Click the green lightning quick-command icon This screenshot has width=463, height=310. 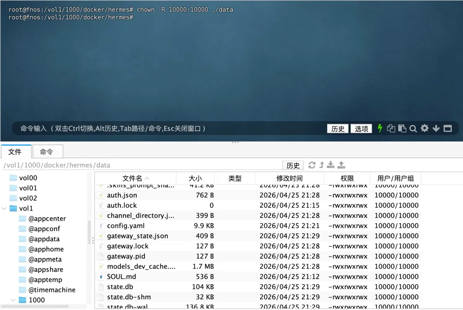coord(380,128)
